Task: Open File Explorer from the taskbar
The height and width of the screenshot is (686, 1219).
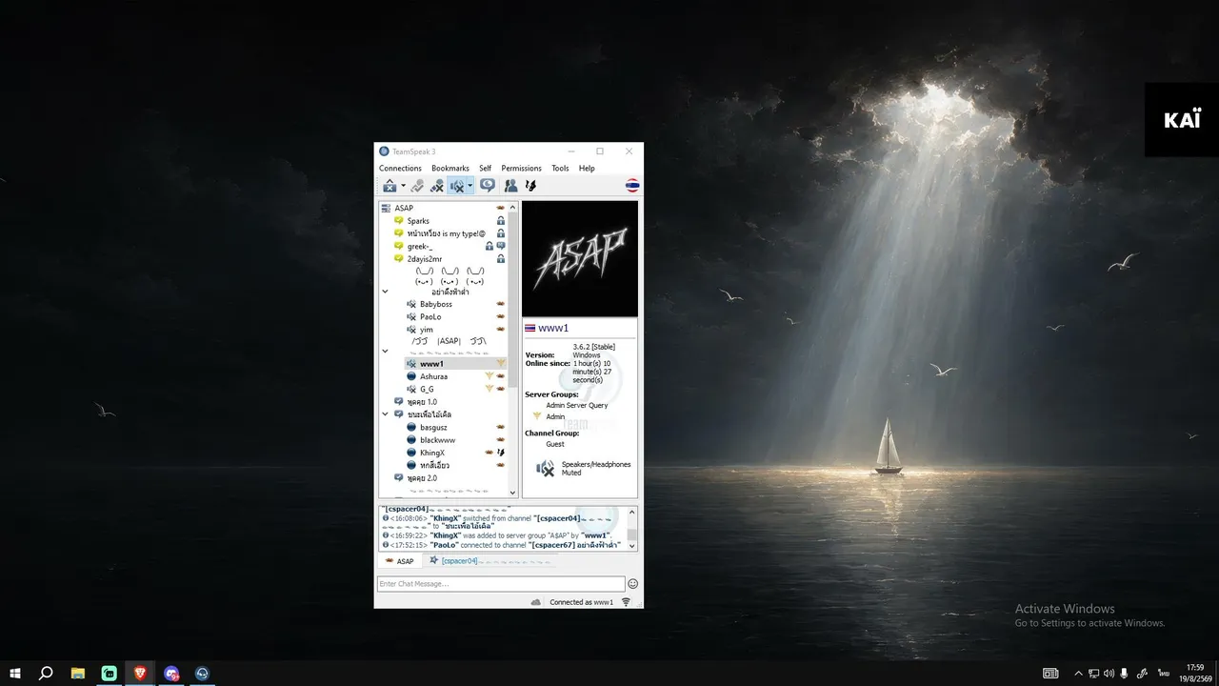Action: 78,673
